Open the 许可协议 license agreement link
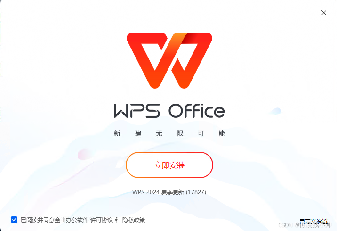This screenshot has width=337, height=231. tap(102, 220)
